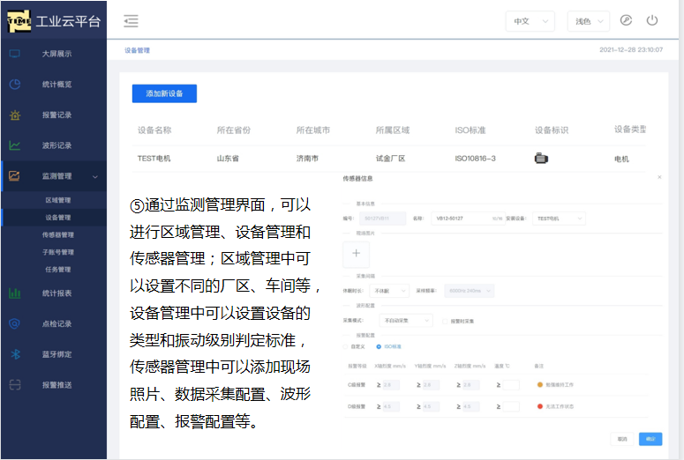The height and width of the screenshot is (460, 684).
Task: Open the 浅色 theme dropdown
Action: 588,20
